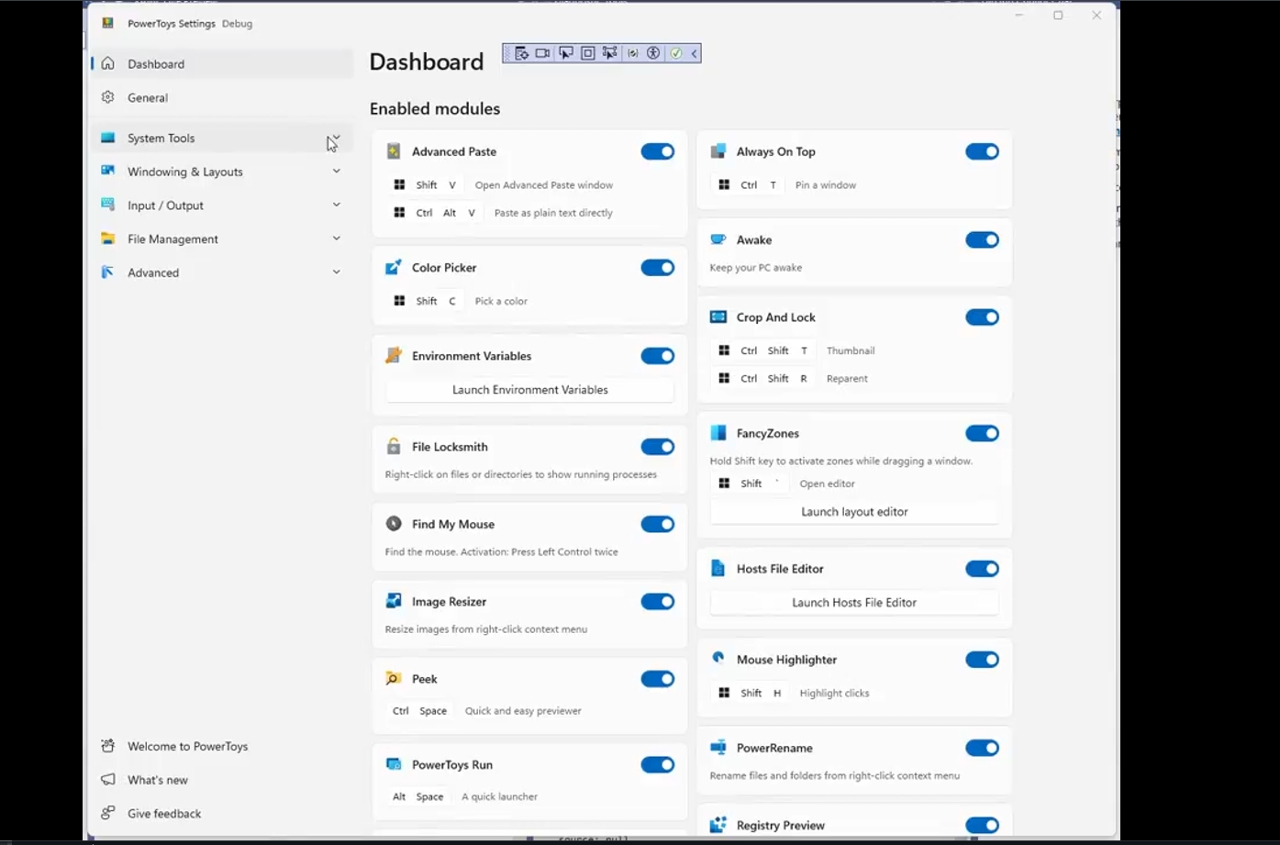The height and width of the screenshot is (845, 1280).
Task: Open General settings in sidebar
Action: pos(222,97)
